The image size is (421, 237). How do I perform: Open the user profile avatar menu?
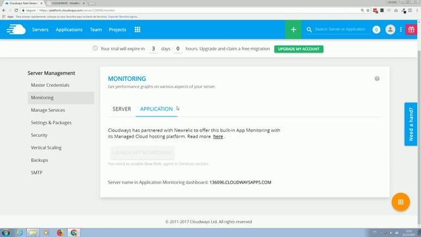[390, 30]
